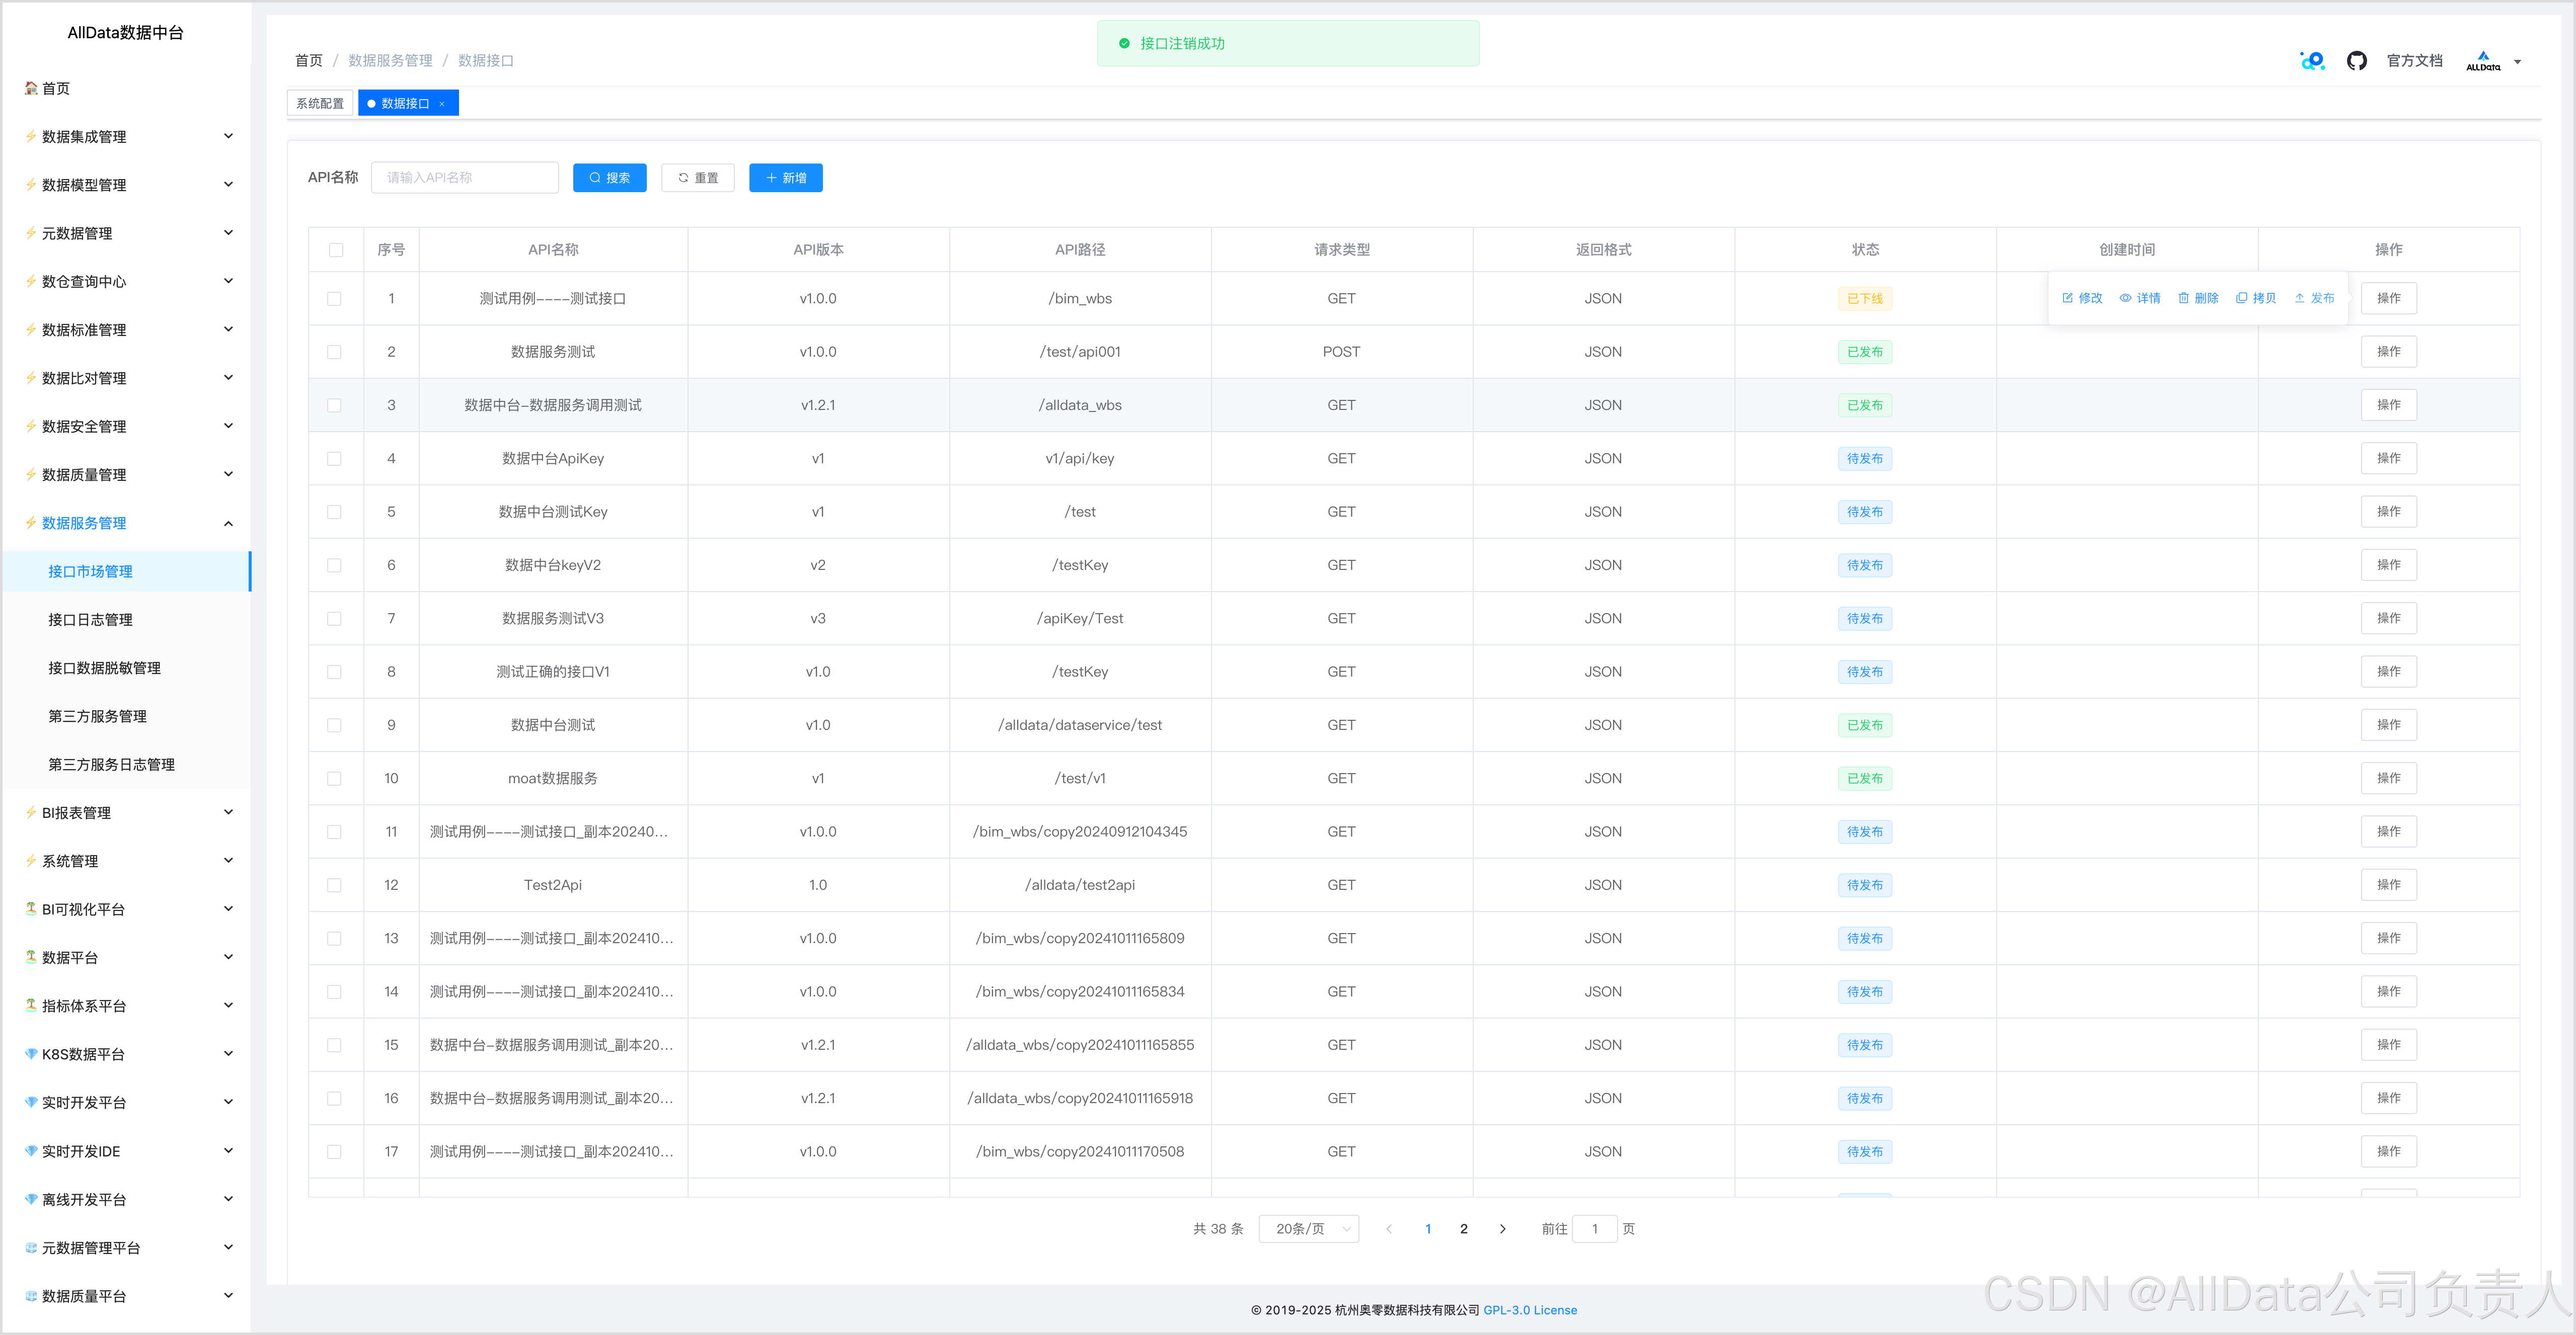Switch to the 系统配置 tab
This screenshot has height=1335, width=2576.
[320, 104]
